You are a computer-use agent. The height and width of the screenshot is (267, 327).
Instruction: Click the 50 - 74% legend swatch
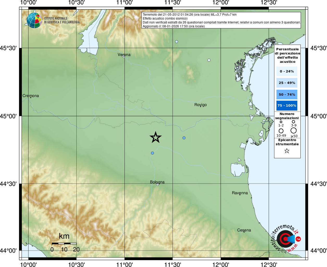[287, 94]
